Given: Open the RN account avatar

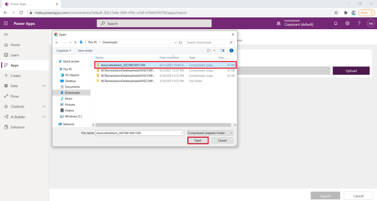Looking at the screenshot, I should click(371, 23).
